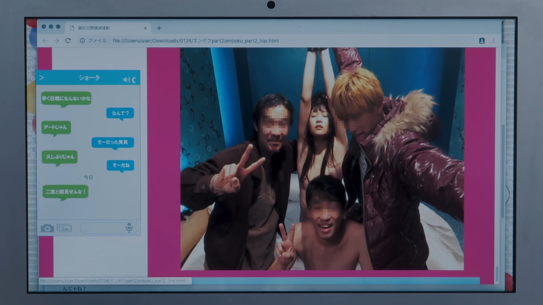
Task: Tap the microphone in message field
Action: pos(129,227)
